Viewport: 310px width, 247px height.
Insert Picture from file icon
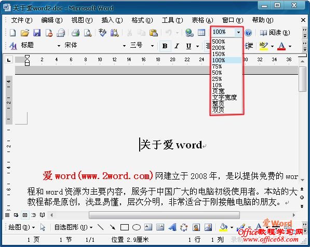pyautogui.click(x=208, y=227)
